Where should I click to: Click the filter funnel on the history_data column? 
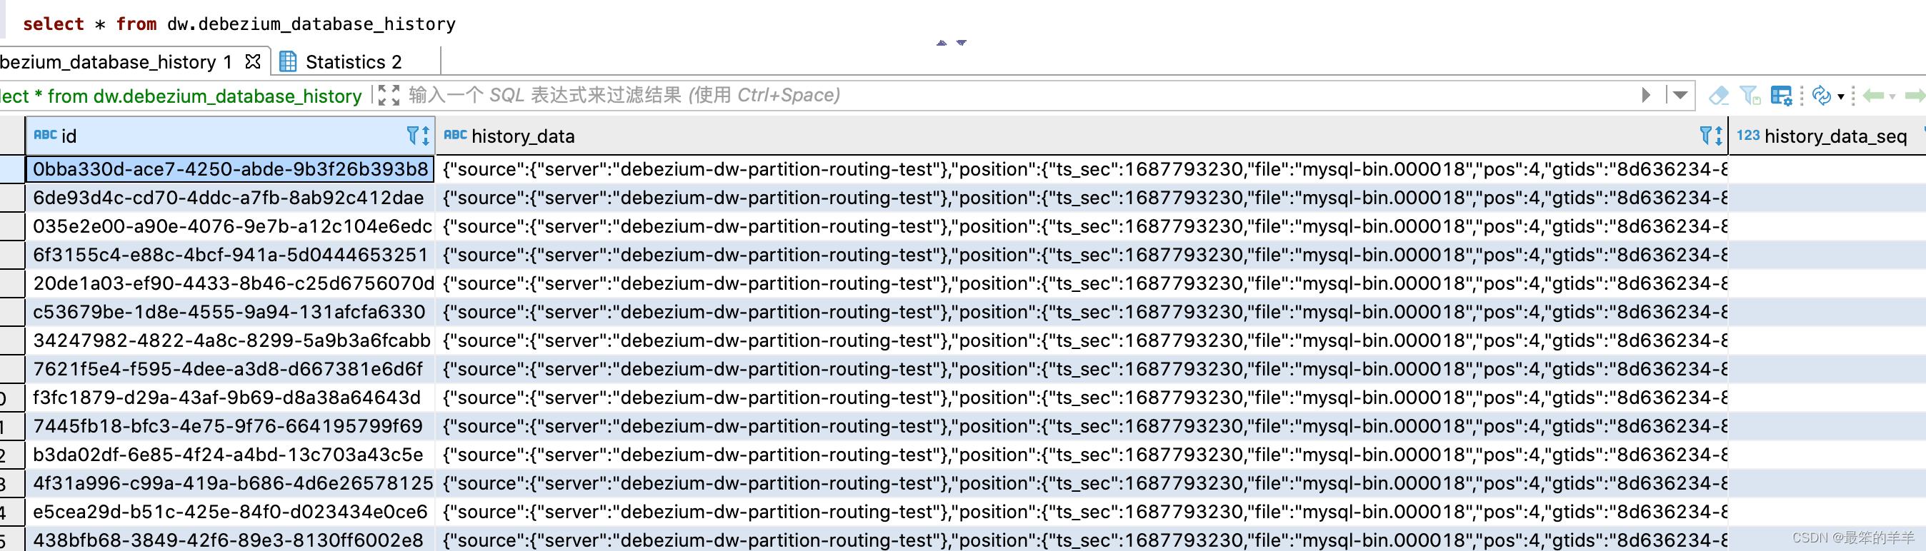1705,135
